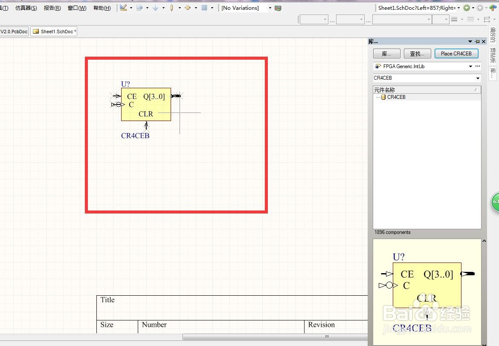Click the line style icon in formatting toolbar
The width and height of the screenshot is (499, 346).
pyautogui.click(x=455, y=20)
